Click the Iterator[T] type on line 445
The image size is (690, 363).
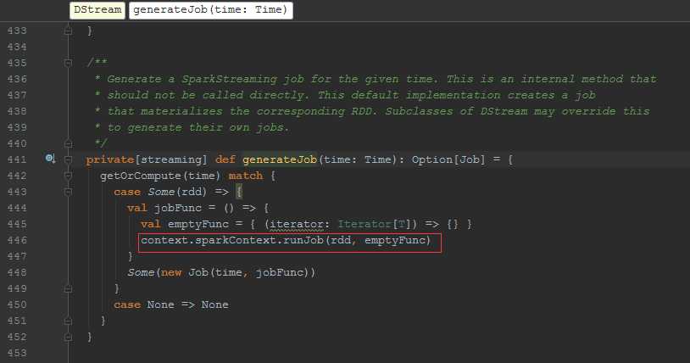(x=375, y=224)
